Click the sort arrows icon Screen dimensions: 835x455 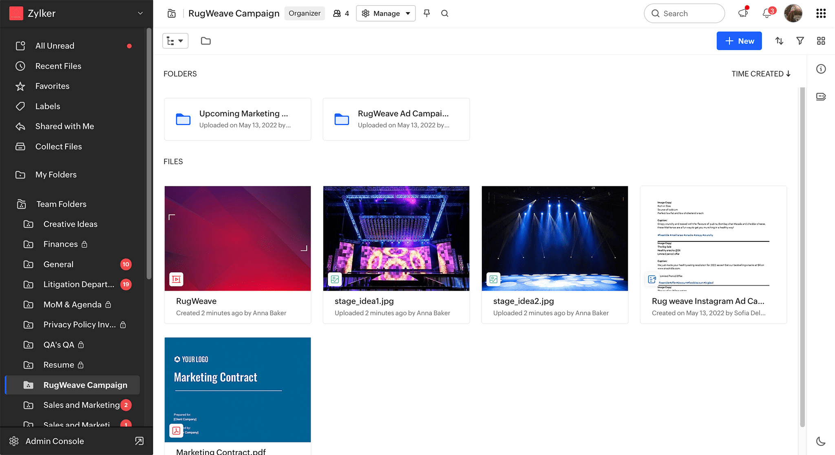click(x=779, y=41)
